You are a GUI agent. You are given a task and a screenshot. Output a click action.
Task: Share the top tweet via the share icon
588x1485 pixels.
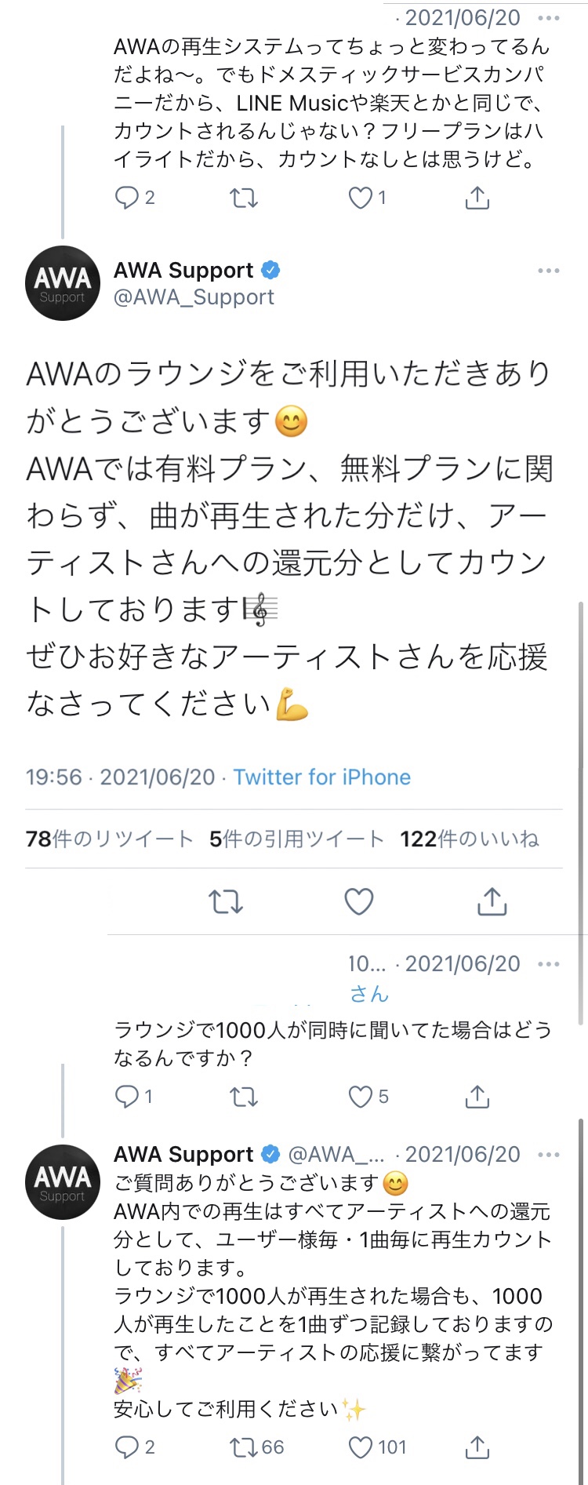(477, 198)
